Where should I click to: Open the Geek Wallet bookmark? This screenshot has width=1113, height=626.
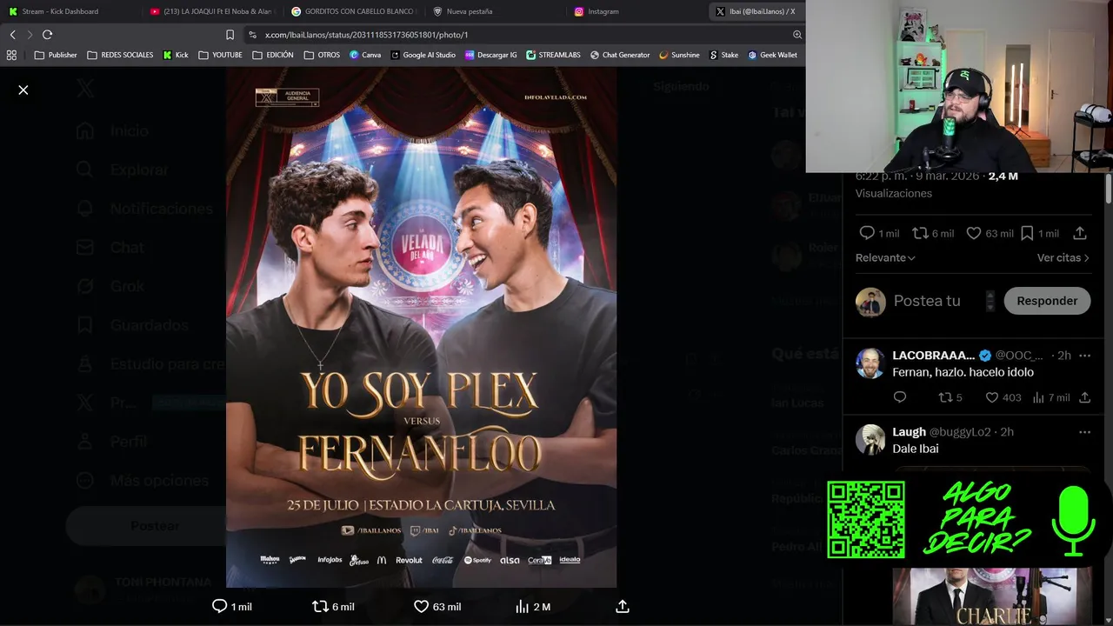point(772,55)
